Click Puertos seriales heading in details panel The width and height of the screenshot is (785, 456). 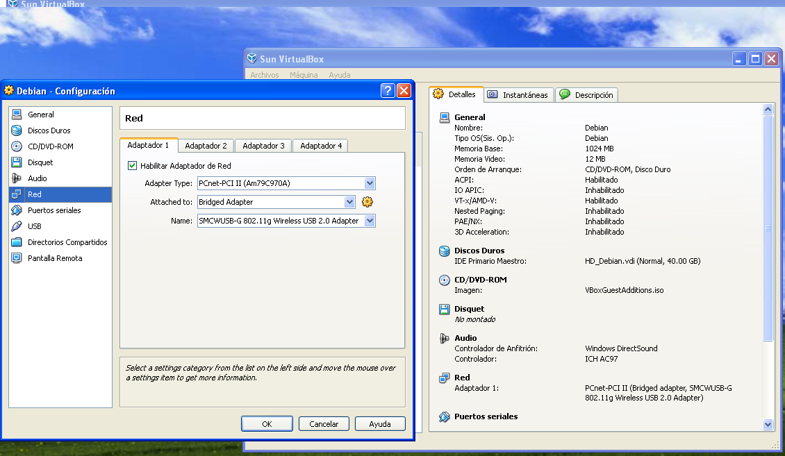coord(486,417)
